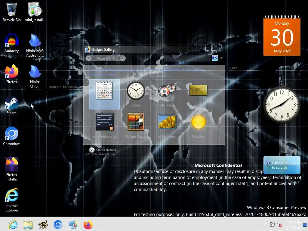
Task: Open Internet Explorer from the taskbar
Action: [x=13, y=224]
